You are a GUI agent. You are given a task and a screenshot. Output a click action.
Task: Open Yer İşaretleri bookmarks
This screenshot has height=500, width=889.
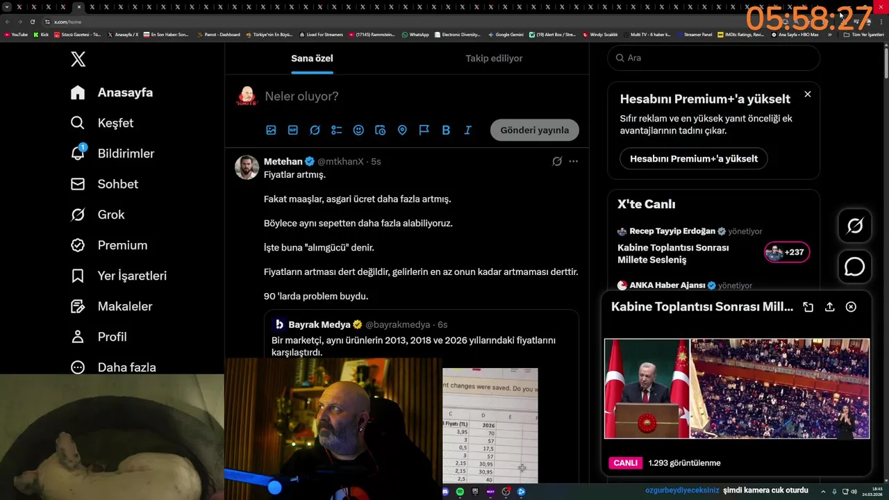pyautogui.click(x=119, y=276)
